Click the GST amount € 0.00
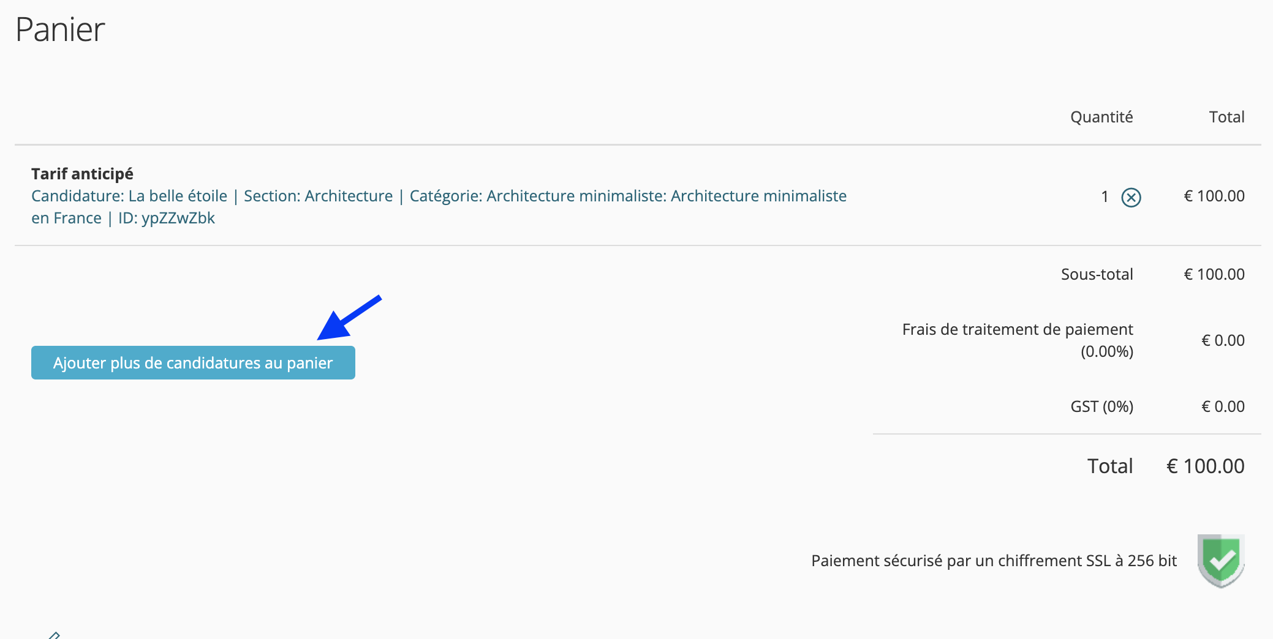This screenshot has height=639, width=1273. 1223,406
